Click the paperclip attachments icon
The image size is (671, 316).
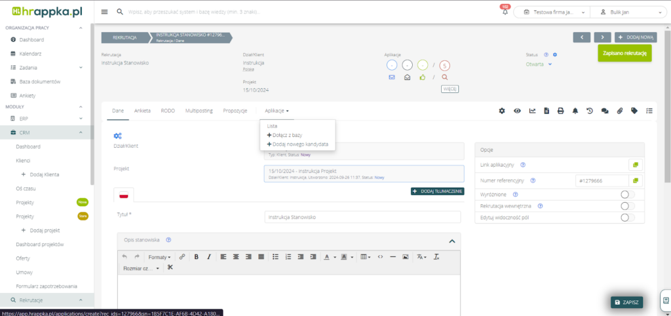pos(619,111)
